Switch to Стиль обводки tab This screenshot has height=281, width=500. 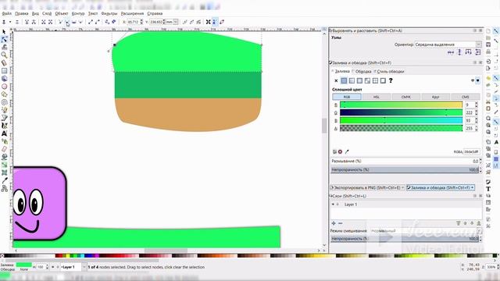[x=389, y=72]
